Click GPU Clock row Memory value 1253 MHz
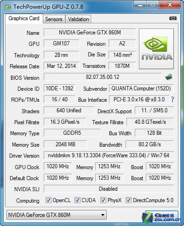The width and height of the screenshot is (184, 226). pos(109,166)
